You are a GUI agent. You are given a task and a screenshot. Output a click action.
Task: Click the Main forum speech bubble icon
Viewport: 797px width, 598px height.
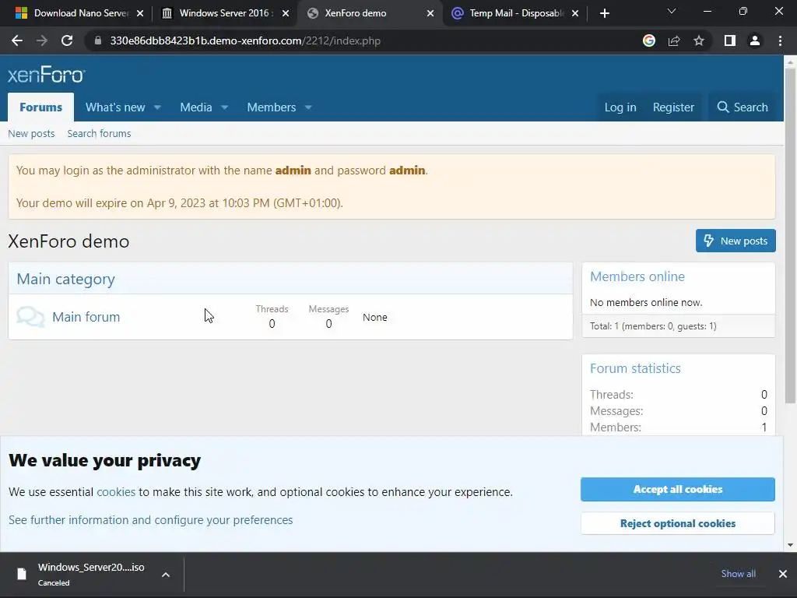(x=30, y=317)
